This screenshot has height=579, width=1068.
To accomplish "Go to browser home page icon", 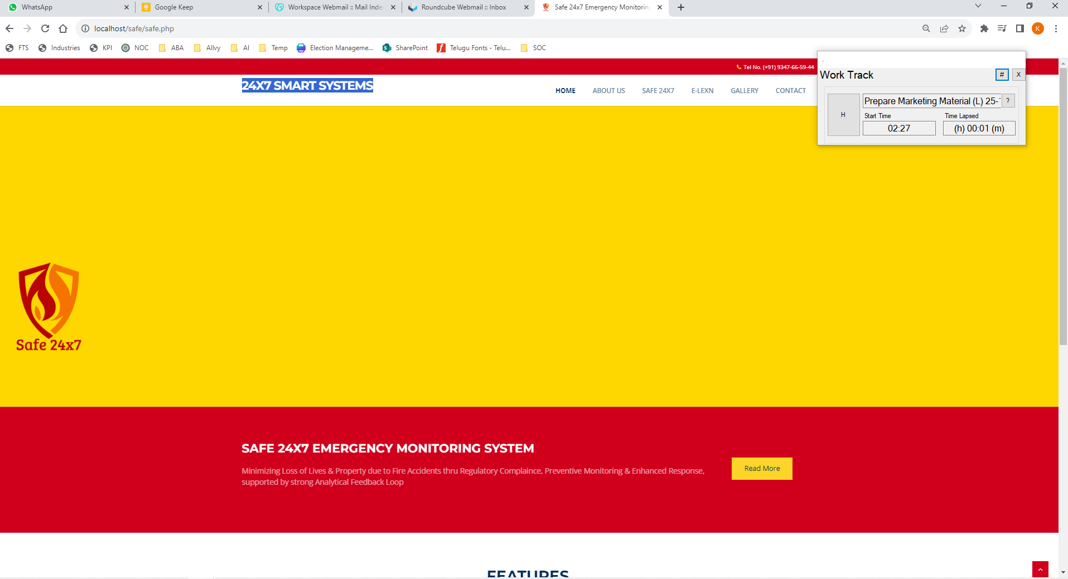I will click(x=63, y=28).
